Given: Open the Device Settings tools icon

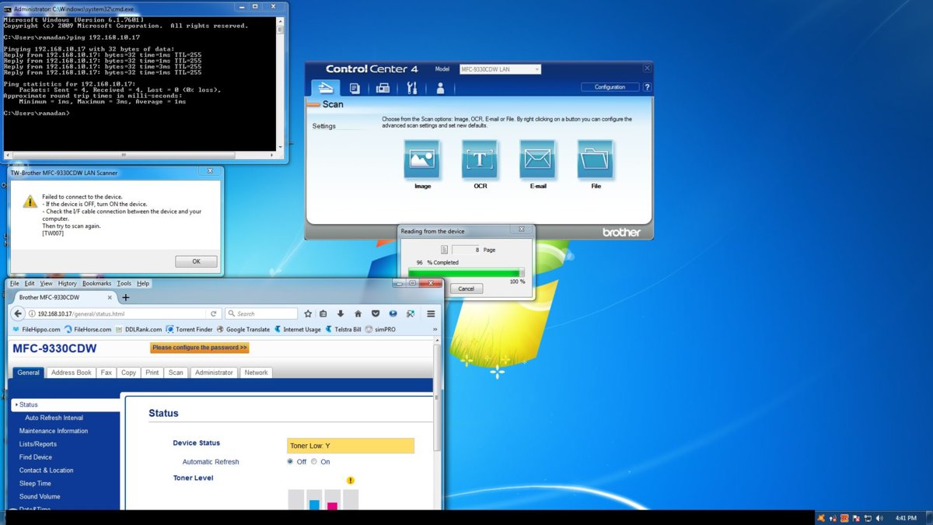Looking at the screenshot, I should tap(412, 88).
